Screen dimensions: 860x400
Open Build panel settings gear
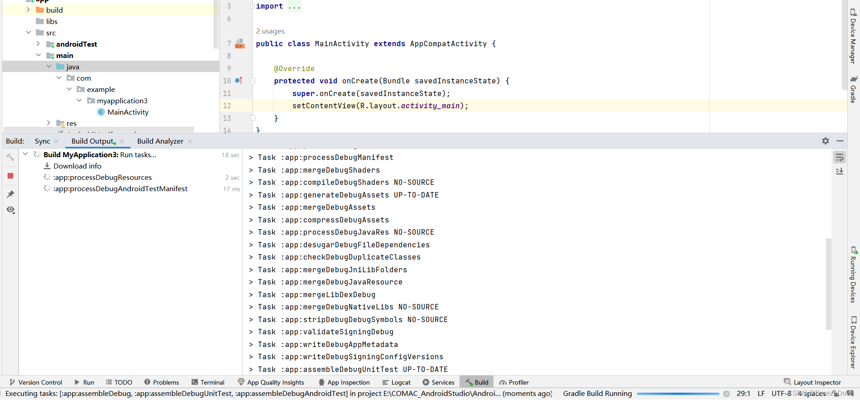click(826, 141)
